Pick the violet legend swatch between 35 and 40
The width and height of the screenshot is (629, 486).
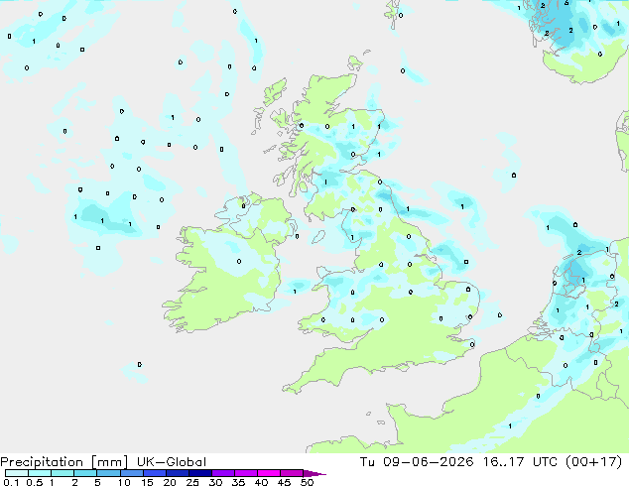pos(246,473)
